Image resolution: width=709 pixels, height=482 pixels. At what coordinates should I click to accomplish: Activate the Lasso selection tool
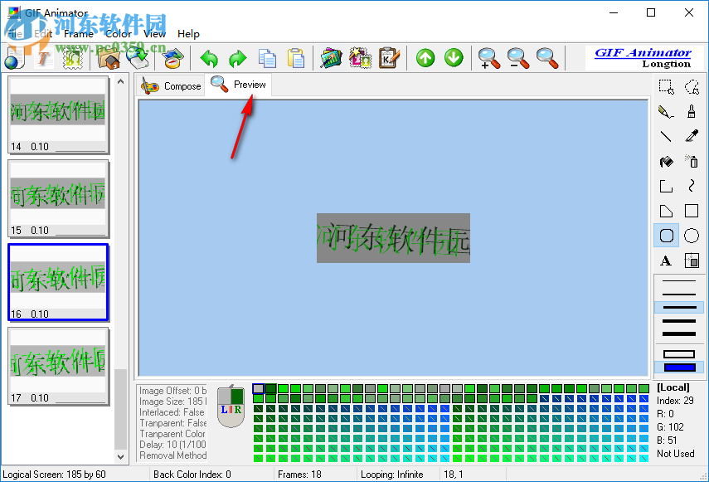coord(691,86)
